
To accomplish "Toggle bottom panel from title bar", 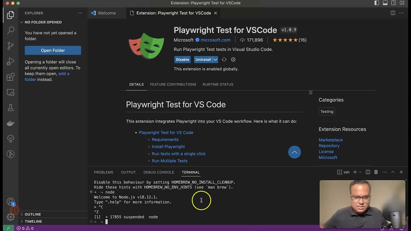I will pos(385,3).
